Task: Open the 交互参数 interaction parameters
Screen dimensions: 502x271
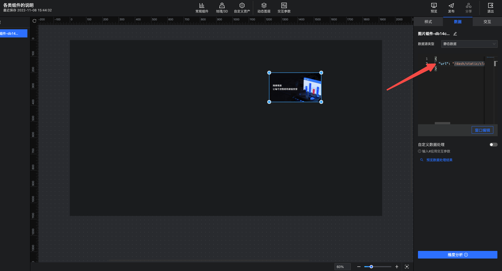Action: [x=284, y=8]
